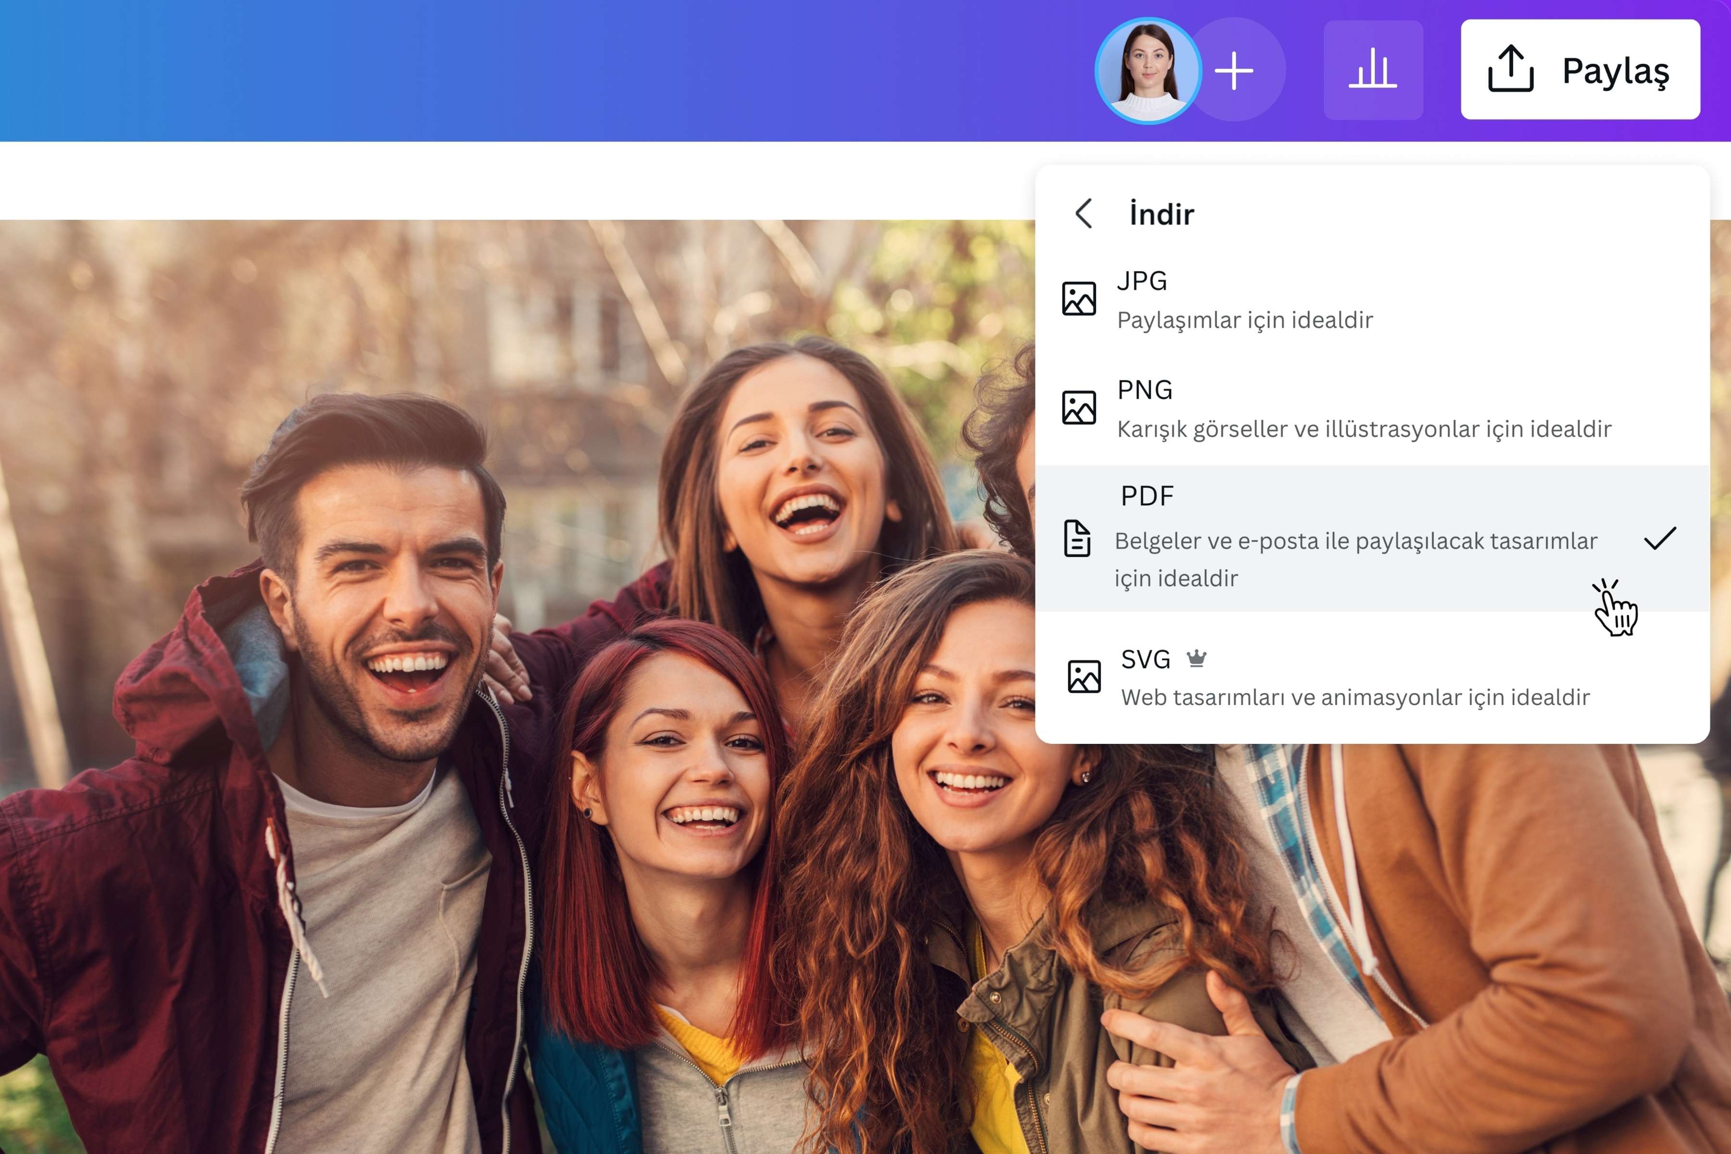Click "Paylaşımlar için idealdir" description
Viewport: 1731px width, 1154px height.
[1245, 320]
